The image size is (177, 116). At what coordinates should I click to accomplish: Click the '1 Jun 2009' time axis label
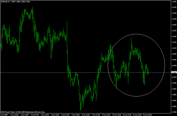[x=4, y=115]
